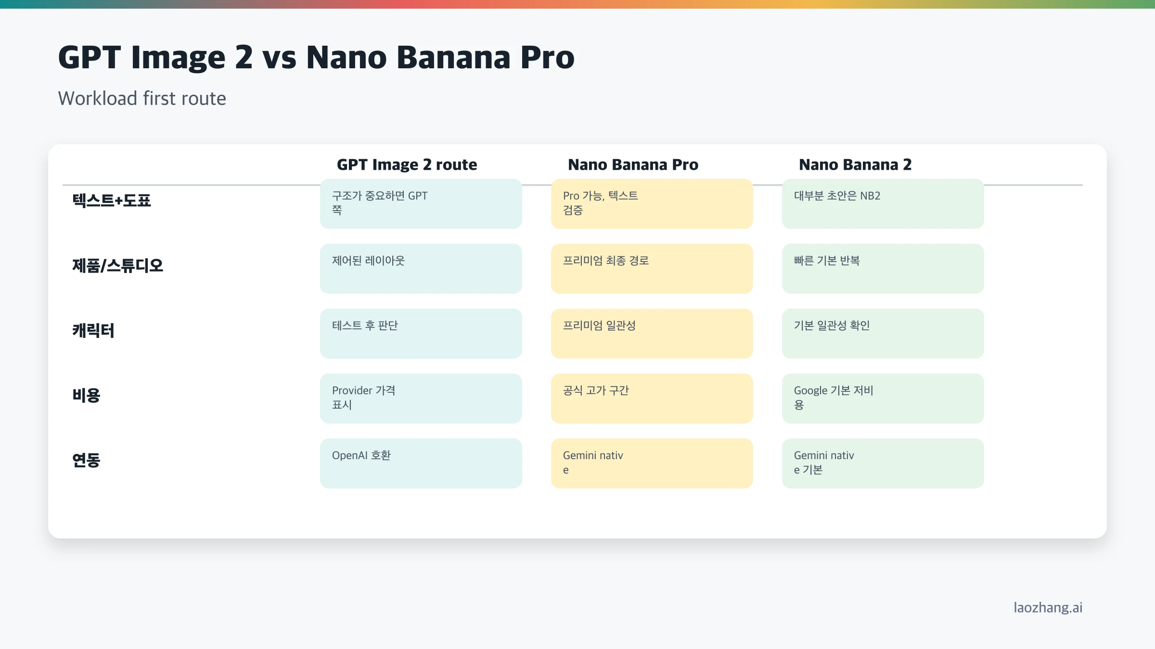Select the 'Nano Banana 2' column header
This screenshot has width=1155, height=649.
(x=855, y=165)
